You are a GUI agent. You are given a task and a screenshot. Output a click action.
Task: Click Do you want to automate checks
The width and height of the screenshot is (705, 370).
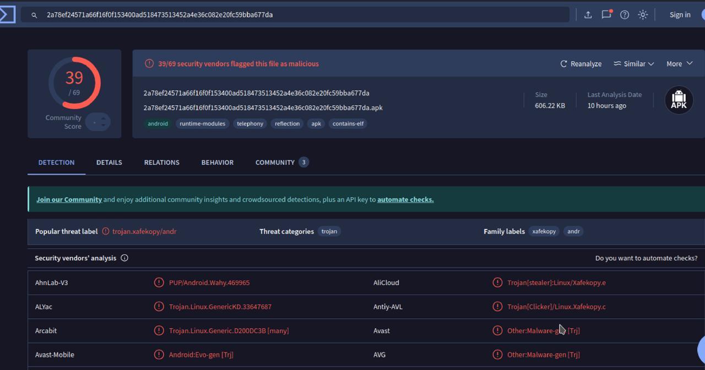click(646, 258)
